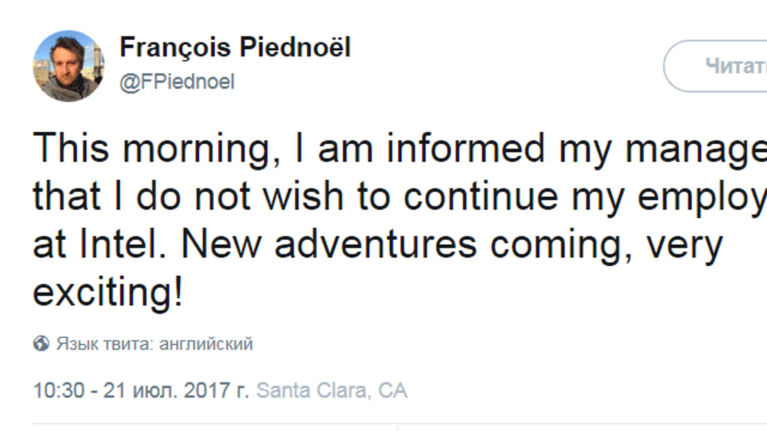Click the horizontal divider below the timestamp

(383, 424)
